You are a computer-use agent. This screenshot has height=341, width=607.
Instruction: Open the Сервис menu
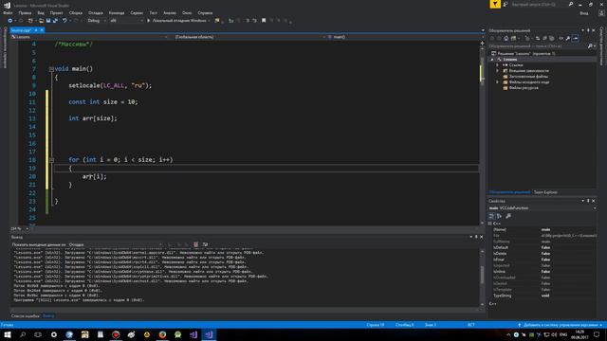point(137,12)
